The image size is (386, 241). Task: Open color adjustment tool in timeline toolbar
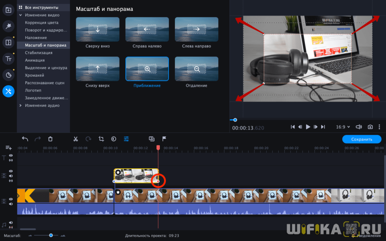pyautogui.click(x=113, y=139)
